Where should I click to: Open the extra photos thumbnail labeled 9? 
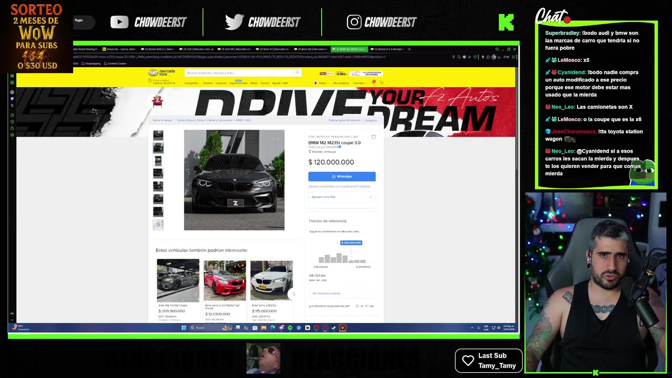pyautogui.click(x=158, y=225)
